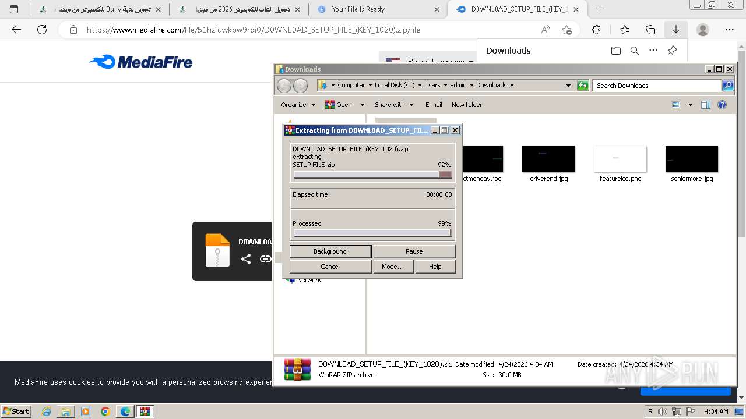Send WinRAR extraction to Background

point(330,251)
